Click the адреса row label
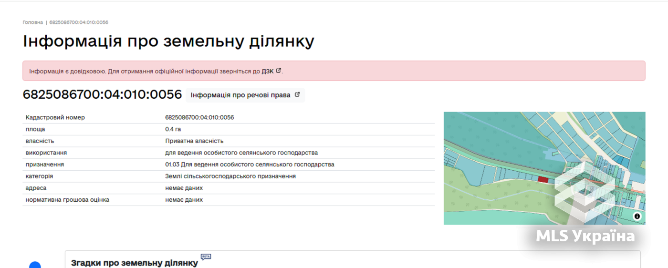 pos(36,188)
